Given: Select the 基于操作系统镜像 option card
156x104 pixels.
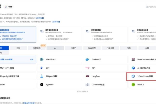Looking at the screenshot, I should 59,35.
